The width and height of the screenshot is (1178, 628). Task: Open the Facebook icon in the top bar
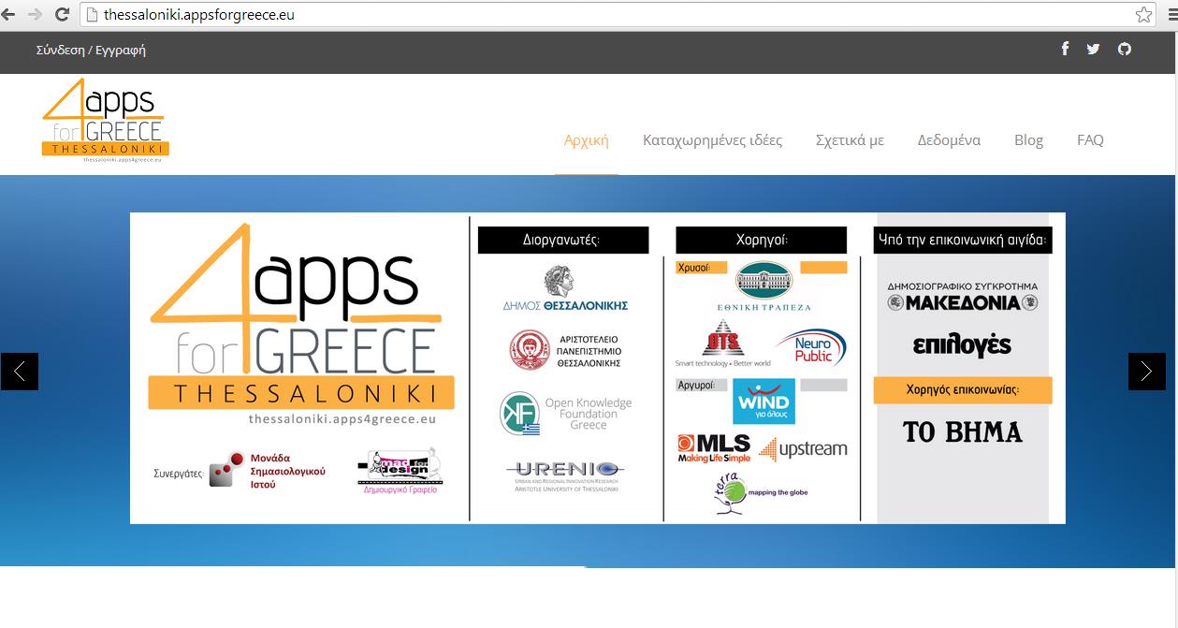coord(1065,49)
